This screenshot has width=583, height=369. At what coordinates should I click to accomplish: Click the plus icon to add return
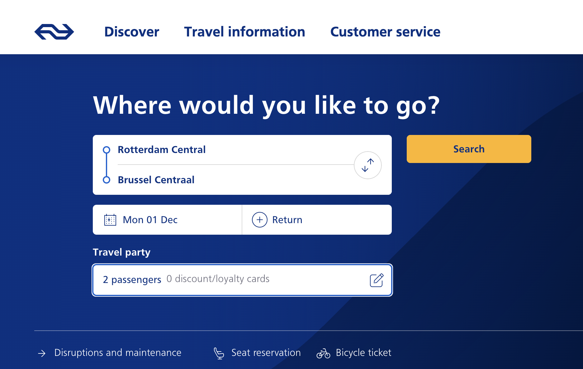coord(259,220)
